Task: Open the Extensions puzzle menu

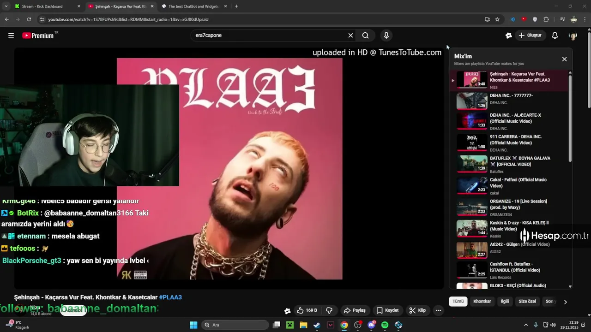Action: click(546, 19)
